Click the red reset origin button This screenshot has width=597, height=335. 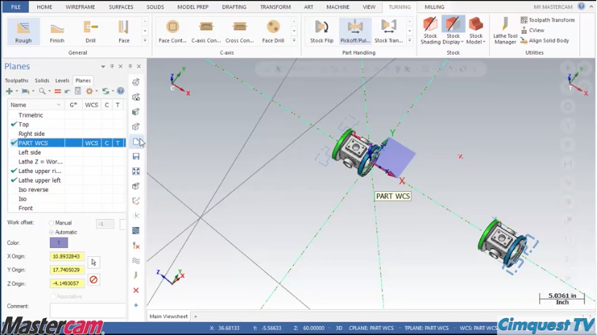click(x=94, y=280)
